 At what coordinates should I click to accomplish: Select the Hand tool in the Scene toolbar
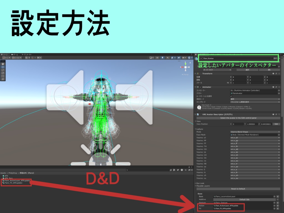tap(3, 64)
